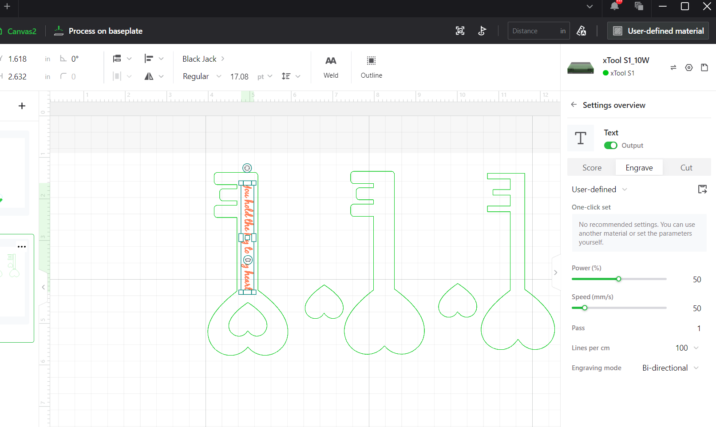Click the Power value 50

click(697, 280)
